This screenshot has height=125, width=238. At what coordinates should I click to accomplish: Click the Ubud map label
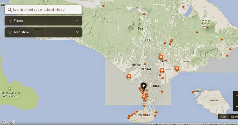(162, 61)
